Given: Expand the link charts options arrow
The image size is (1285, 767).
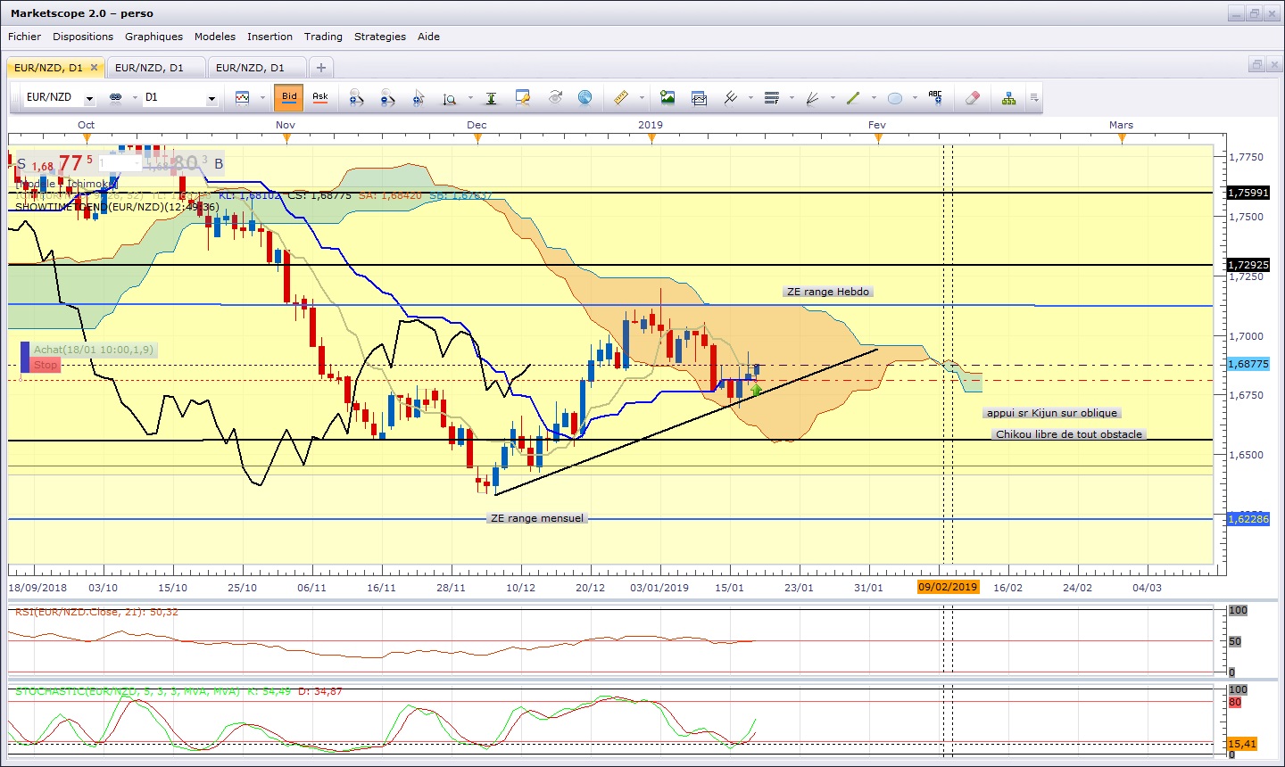Looking at the screenshot, I should pos(135,98).
